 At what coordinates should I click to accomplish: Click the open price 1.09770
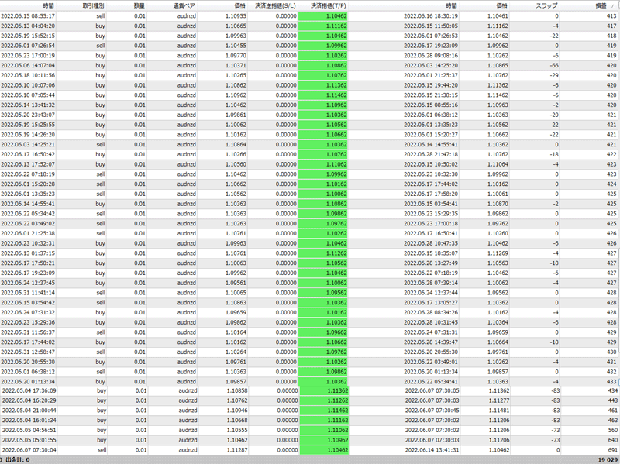[236, 56]
